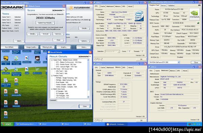Click the Core Speed value in CPU-Z
The image size is (203, 133).
pyautogui.click(x=111, y=38)
